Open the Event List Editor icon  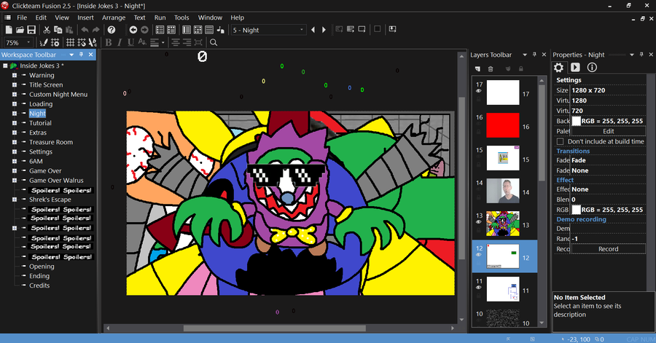click(209, 30)
